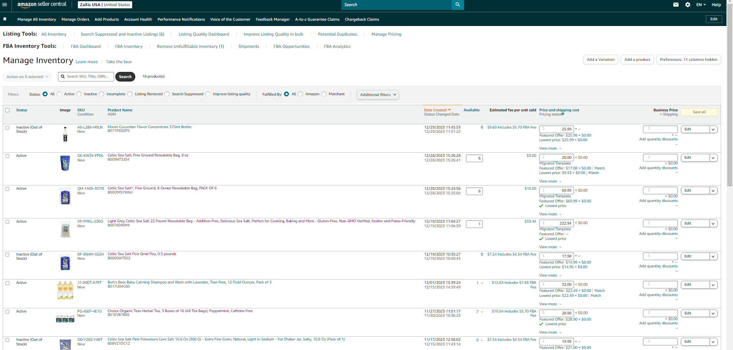Select Improve listing quality filter
Screen dimensions: 733x350
pos(208,94)
